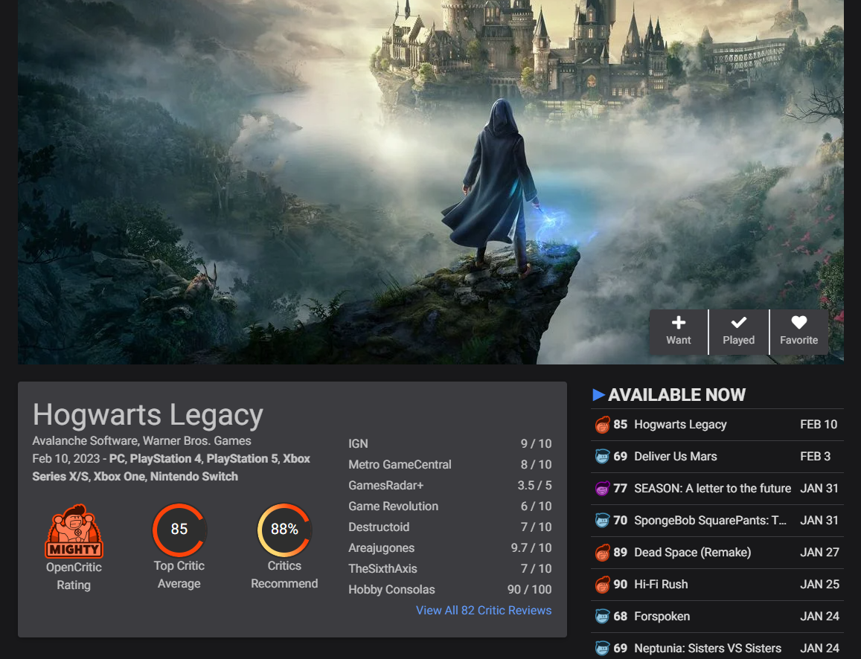Image resolution: width=861 pixels, height=659 pixels.
Task: Click the Nintendo Switch platform link
Action: [x=193, y=476]
